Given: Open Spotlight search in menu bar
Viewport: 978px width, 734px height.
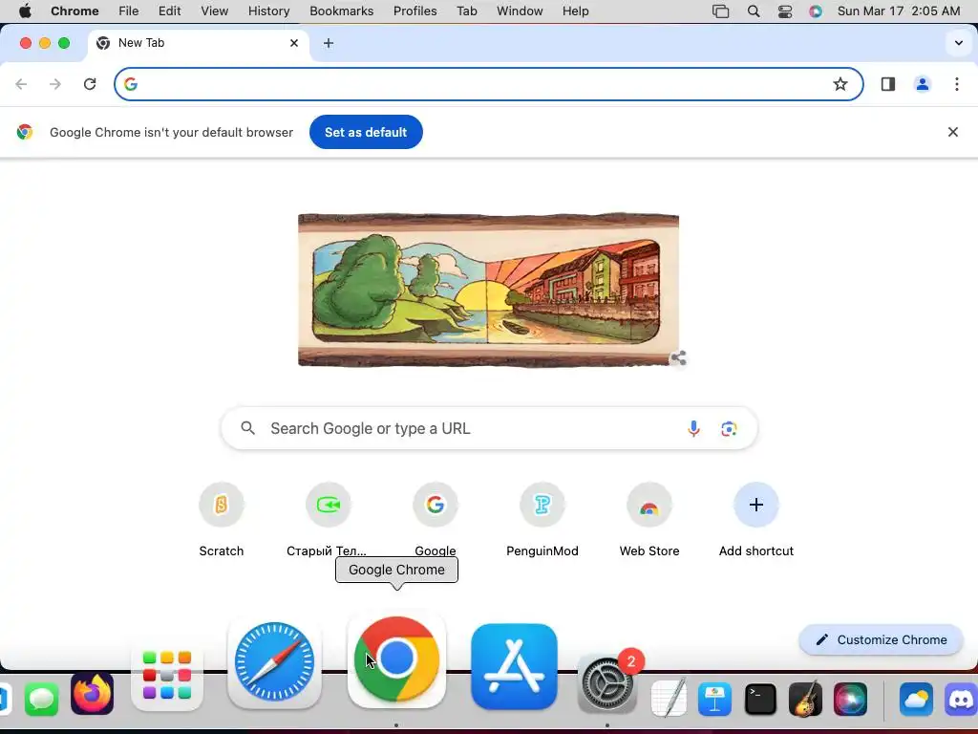Looking at the screenshot, I should pos(754,11).
